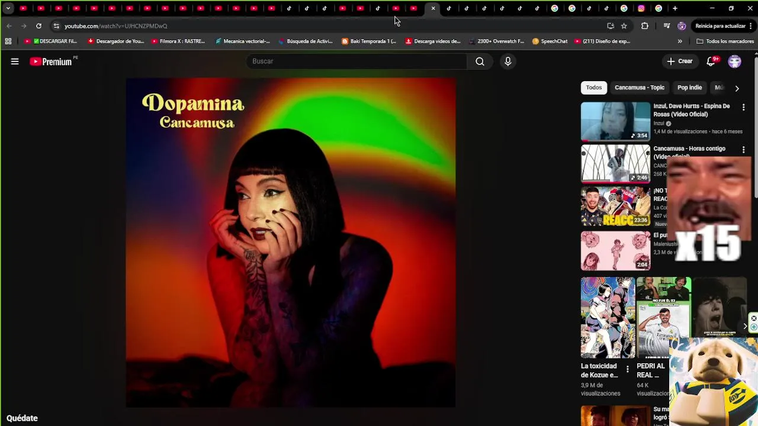Viewport: 758px width, 426px height.
Task: Open La toxicidad de Kozue short thumbnail
Action: (608, 318)
